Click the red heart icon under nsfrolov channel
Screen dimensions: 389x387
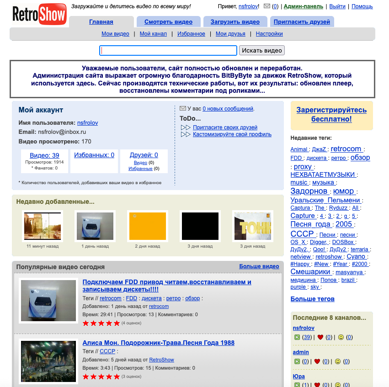click(320, 337)
